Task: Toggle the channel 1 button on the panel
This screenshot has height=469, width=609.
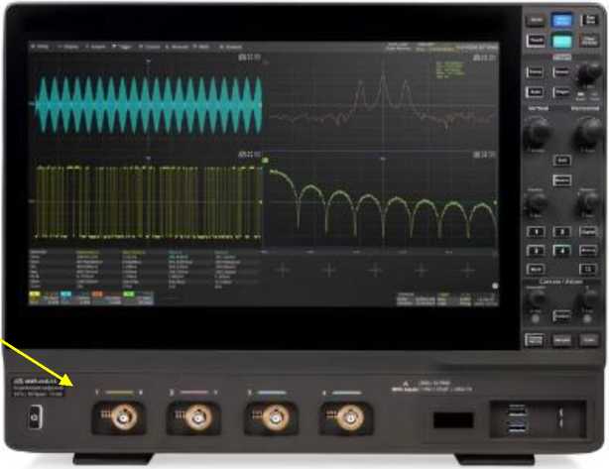Action: (536, 231)
